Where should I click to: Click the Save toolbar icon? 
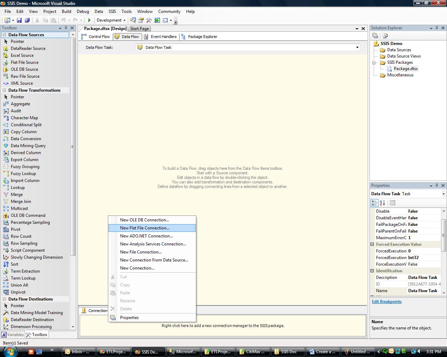[19, 20]
